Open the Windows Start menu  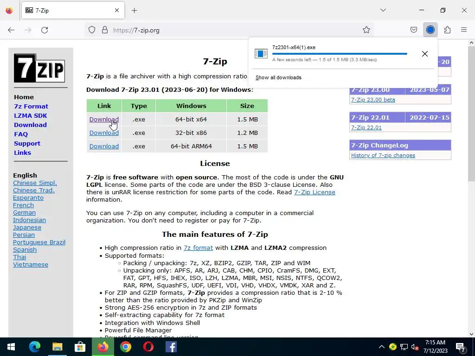[11, 347]
